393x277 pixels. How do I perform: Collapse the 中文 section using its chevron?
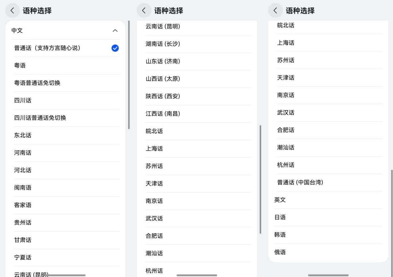[x=115, y=31]
